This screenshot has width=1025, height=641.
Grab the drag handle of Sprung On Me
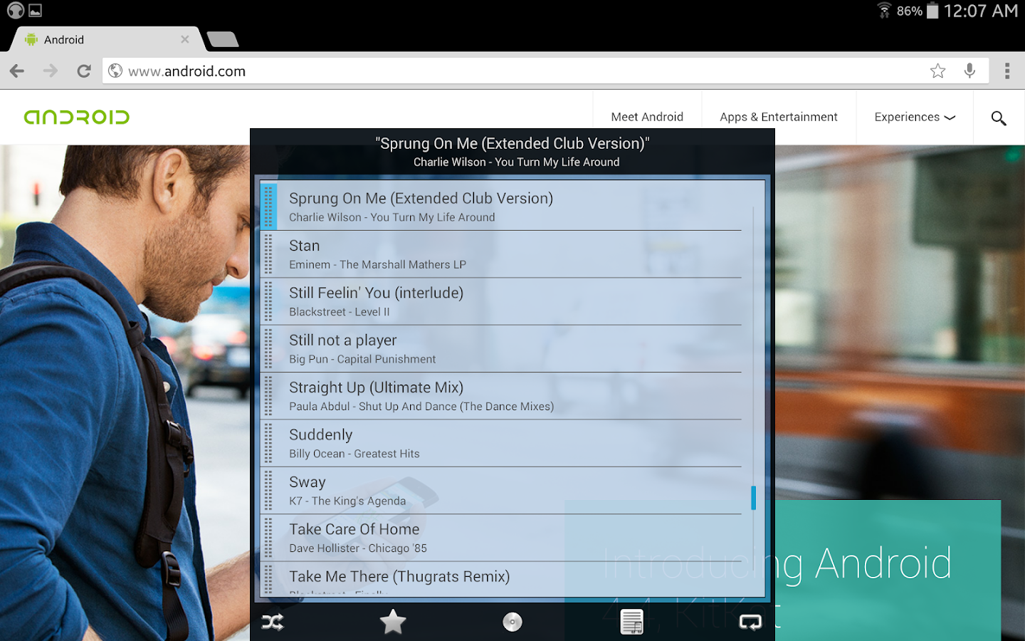pyautogui.click(x=268, y=207)
